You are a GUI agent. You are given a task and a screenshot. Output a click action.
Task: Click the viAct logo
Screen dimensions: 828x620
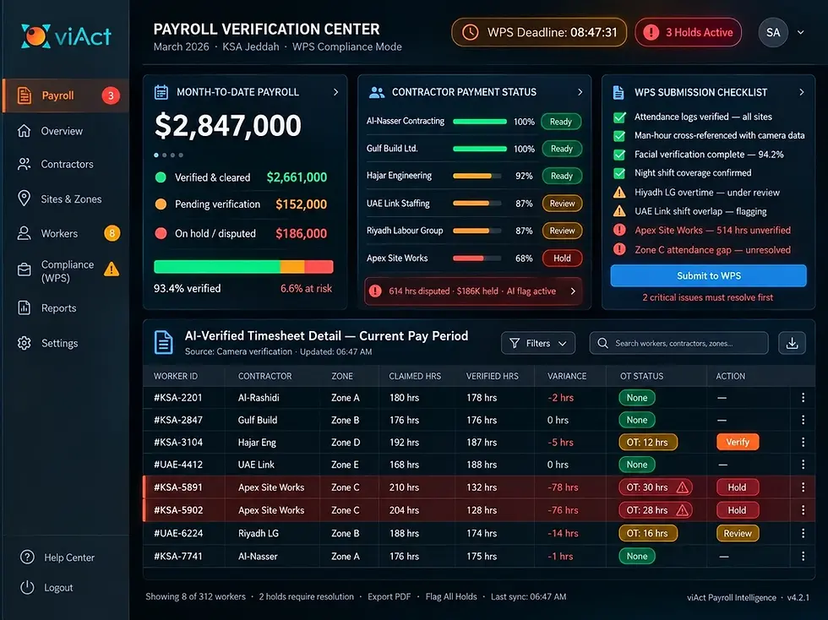point(66,36)
